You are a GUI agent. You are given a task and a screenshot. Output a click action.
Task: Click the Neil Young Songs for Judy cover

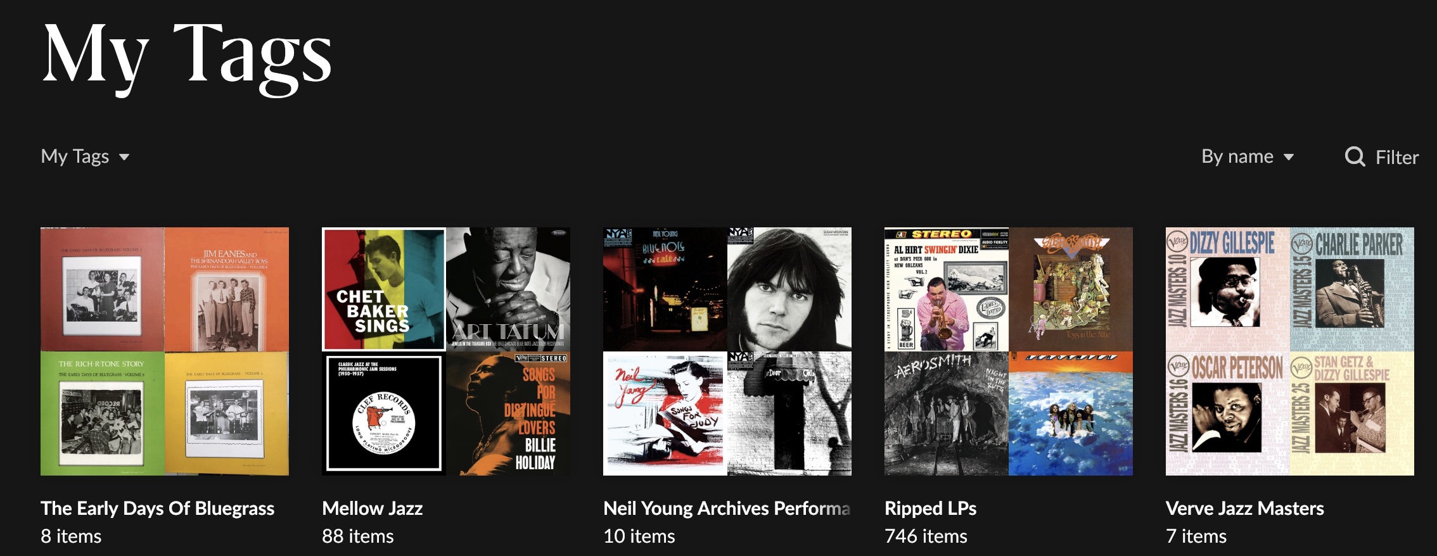pos(665,414)
